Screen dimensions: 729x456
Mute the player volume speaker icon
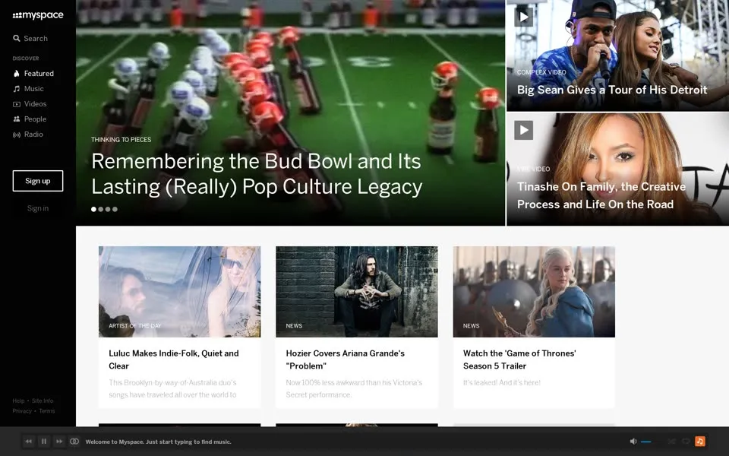[x=633, y=442]
